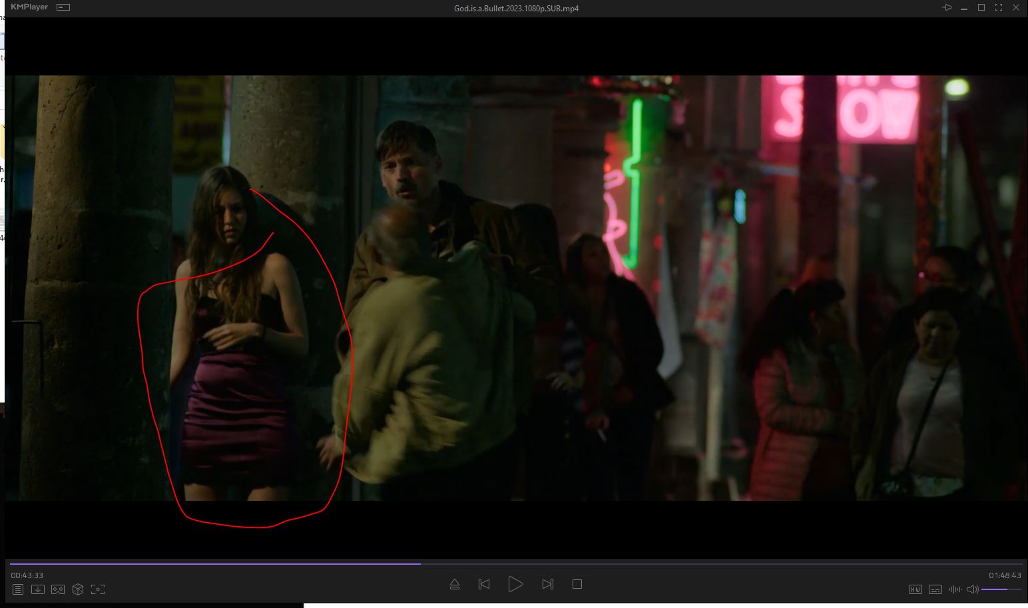Open the playlist panel icon
1028x608 pixels.
pyautogui.click(x=18, y=589)
